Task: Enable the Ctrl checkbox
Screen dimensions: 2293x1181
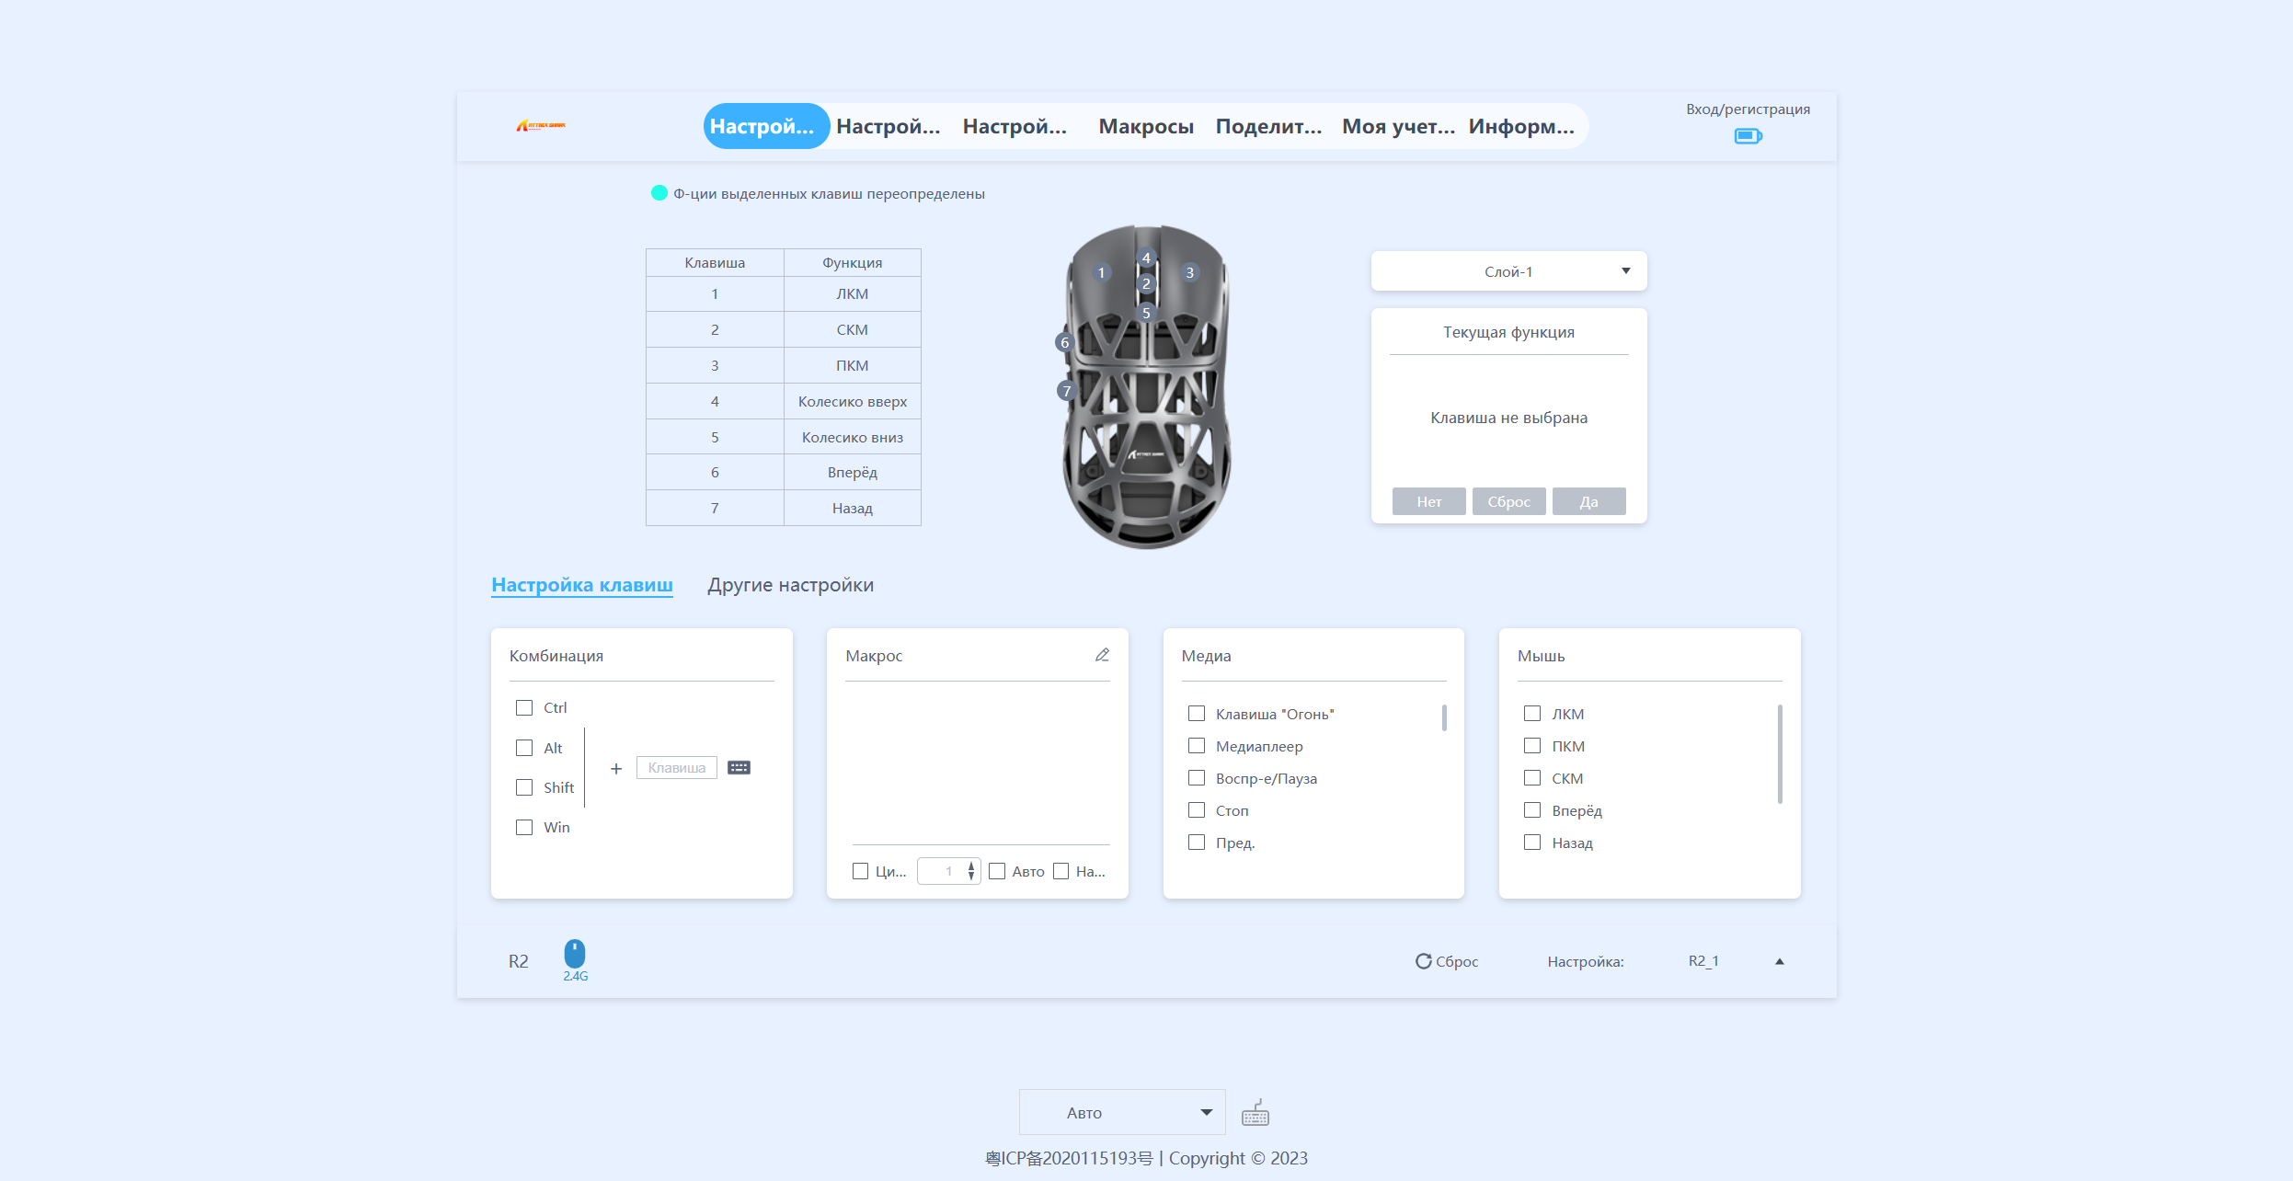Action: [x=524, y=707]
